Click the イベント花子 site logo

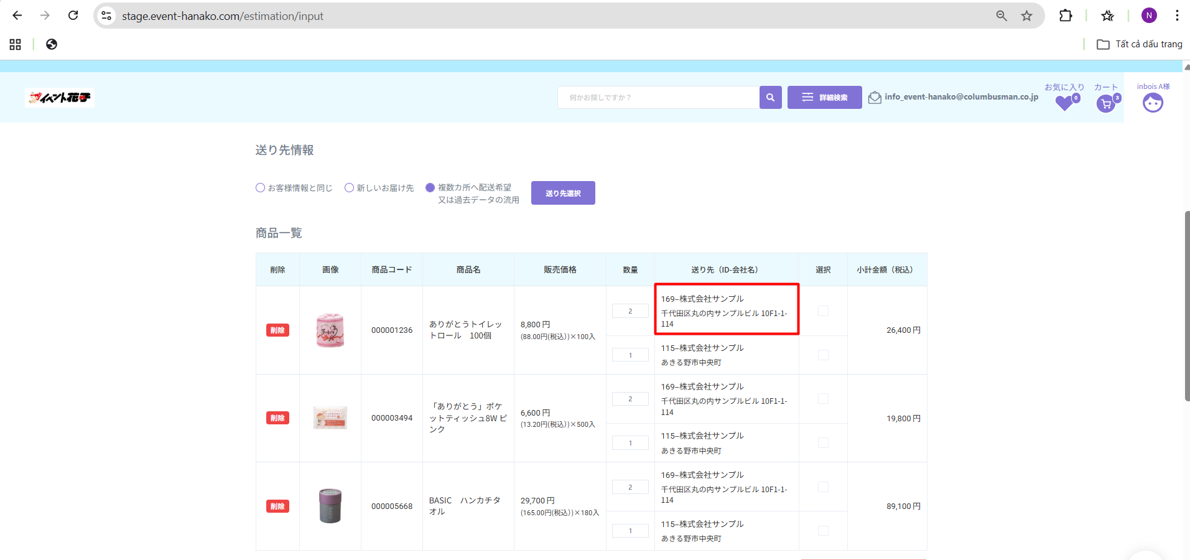(60, 98)
